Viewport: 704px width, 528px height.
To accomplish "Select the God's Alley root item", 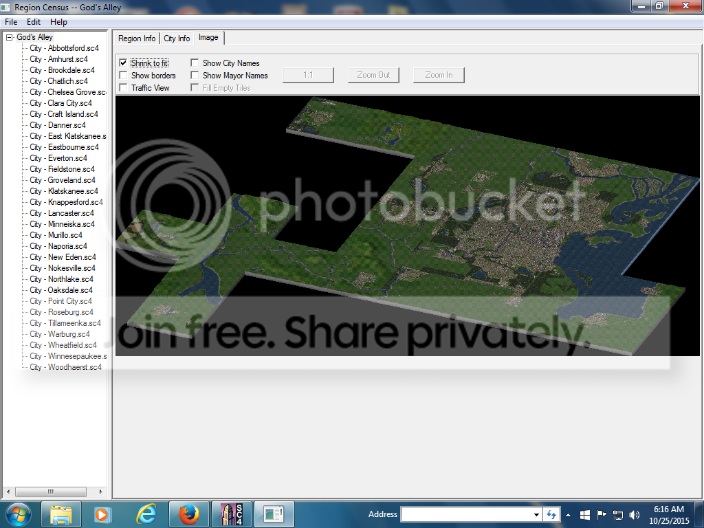I will [x=34, y=37].
